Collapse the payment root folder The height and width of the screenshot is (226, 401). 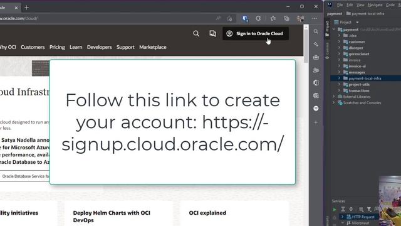coord(334,30)
